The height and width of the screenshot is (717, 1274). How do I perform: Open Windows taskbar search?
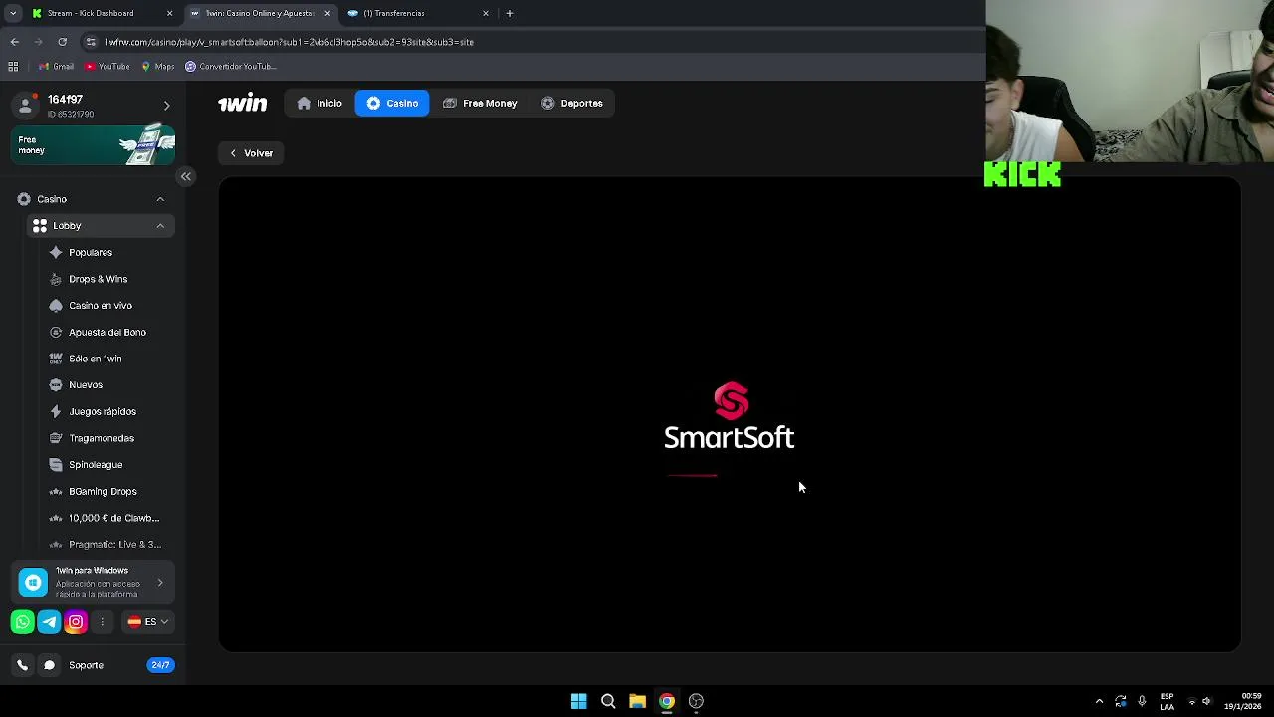pyautogui.click(x=608, y=701)
